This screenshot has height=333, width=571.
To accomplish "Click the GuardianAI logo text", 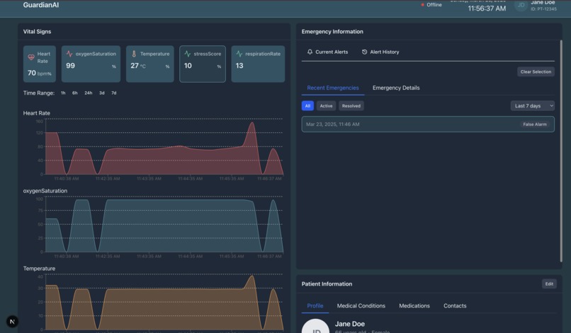I will 41,5.
